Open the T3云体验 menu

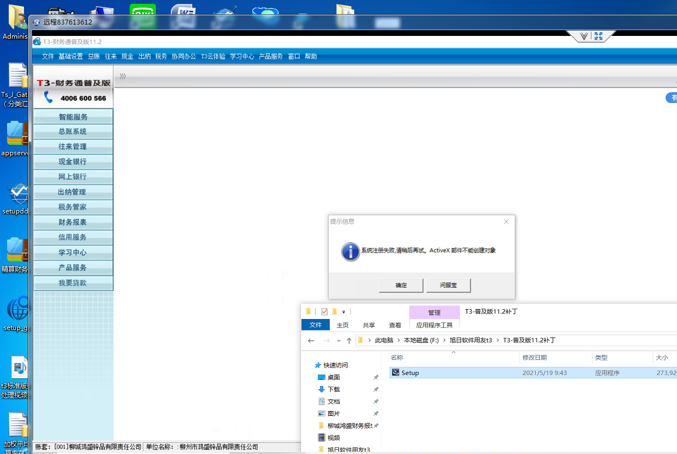(x=213, y=57)
